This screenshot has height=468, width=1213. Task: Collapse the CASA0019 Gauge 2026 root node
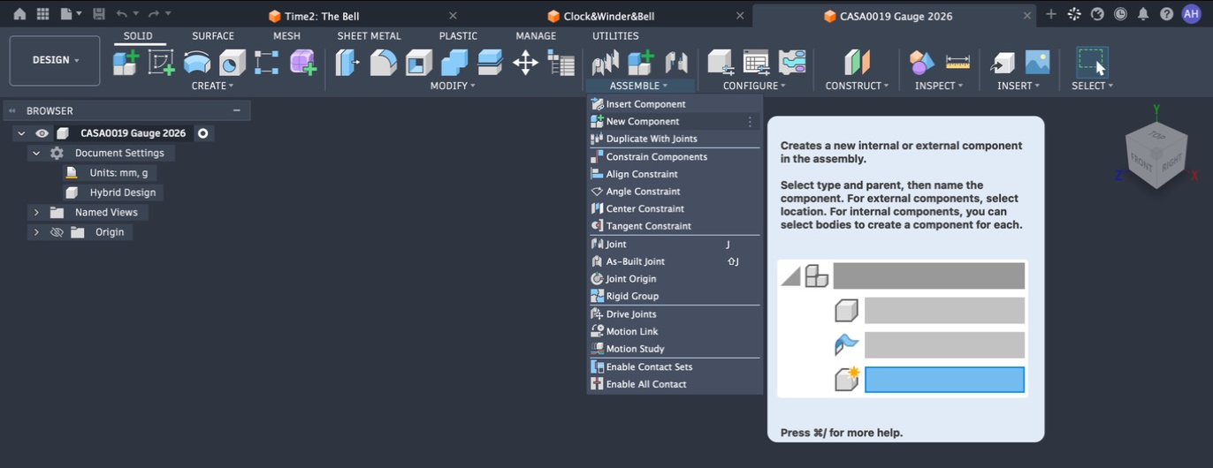point(20,133)
